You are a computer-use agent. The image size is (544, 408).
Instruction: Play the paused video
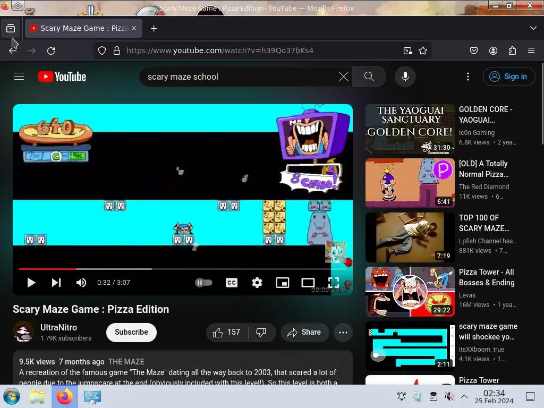pos(31,283)
